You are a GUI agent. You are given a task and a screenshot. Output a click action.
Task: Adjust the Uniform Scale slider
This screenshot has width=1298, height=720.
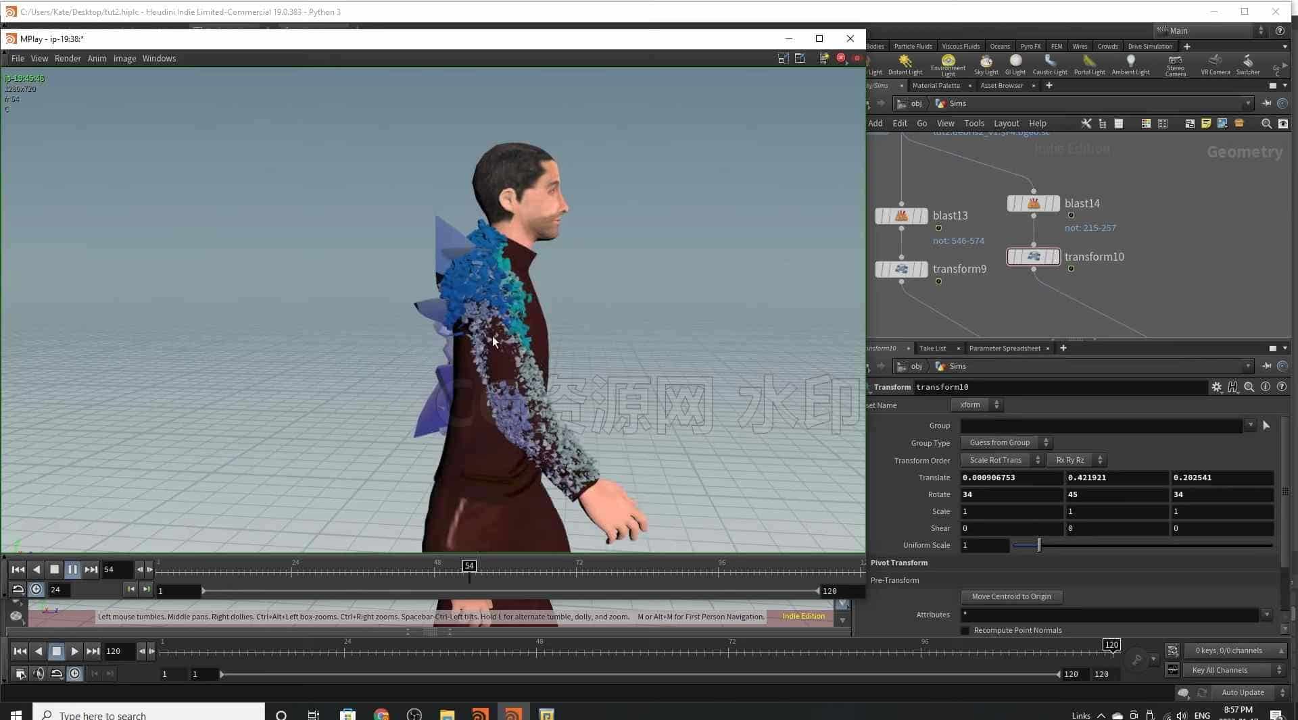pos(1143,546)
